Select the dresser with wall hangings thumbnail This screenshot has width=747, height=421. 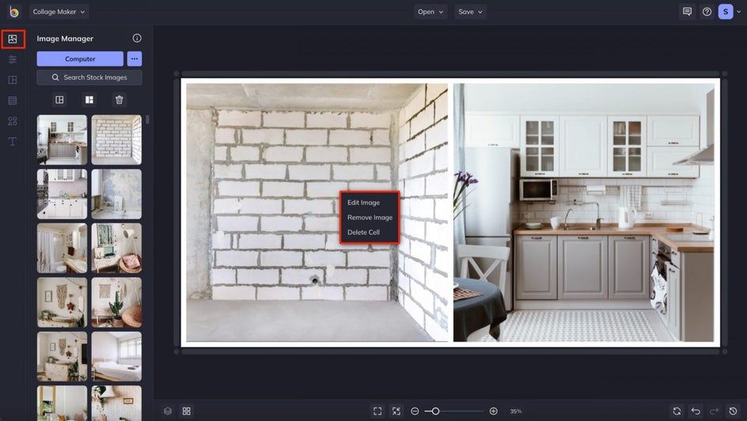pos(62,356)
